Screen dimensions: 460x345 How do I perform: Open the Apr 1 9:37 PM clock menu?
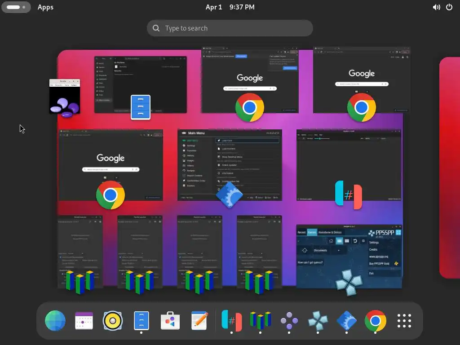pyautogui.click(x=230, y=7)
